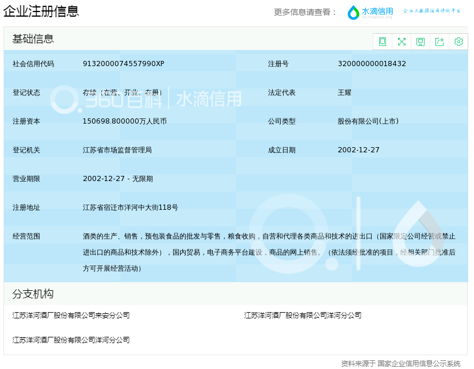
Task: Click the 成立日期 value 2002-12-27
Action: pyautogui.click(x=358, y=150)
